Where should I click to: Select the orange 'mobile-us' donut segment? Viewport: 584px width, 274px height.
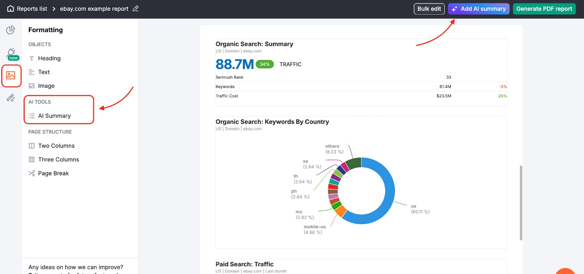(x=340, y=211)
